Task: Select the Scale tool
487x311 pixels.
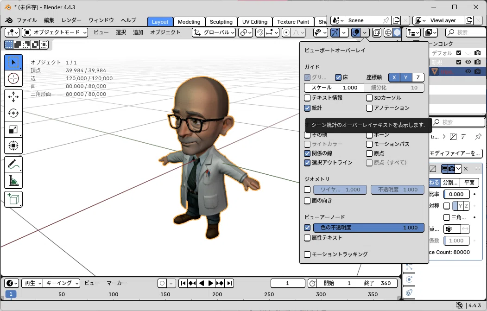Action: [x=13, y=129]
